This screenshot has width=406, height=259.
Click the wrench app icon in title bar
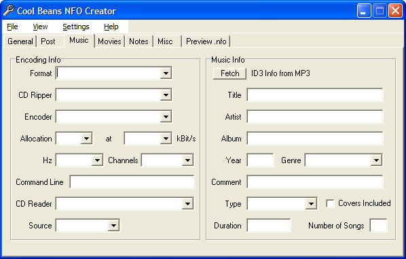9,11
